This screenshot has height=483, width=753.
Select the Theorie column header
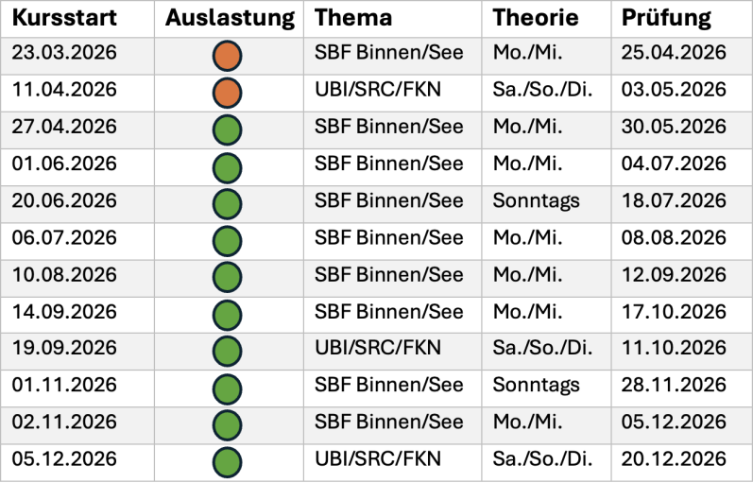pyautogui.click(x=536, y=18)
